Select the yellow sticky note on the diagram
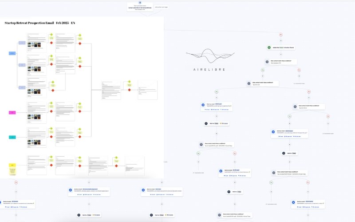This screenshot has height=222, width=355. tap(13, 168)
